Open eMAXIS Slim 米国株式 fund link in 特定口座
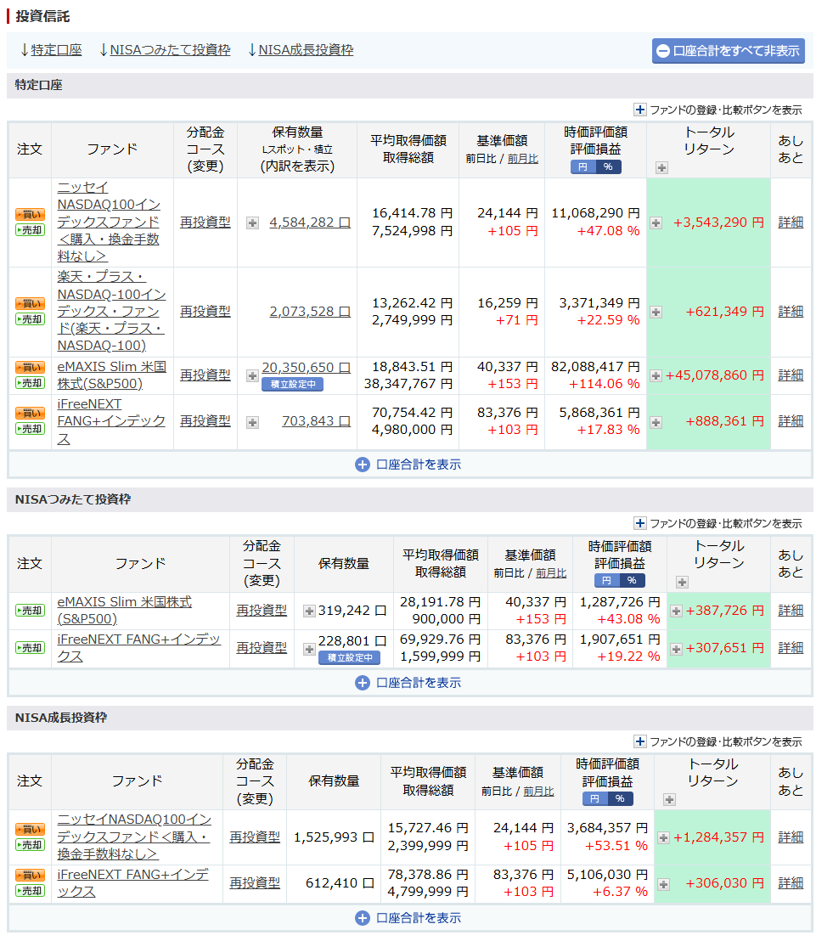The image size is (816, 941). (111, 375)
